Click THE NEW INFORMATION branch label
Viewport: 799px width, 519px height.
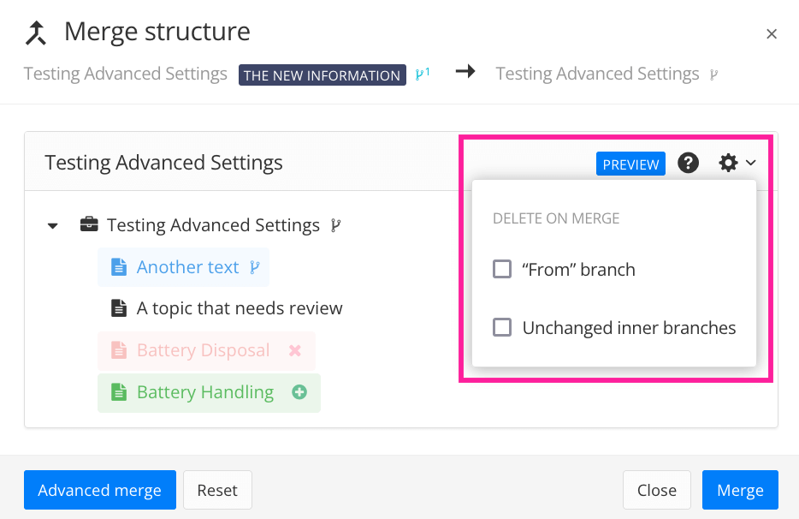(x=322, y=75)
